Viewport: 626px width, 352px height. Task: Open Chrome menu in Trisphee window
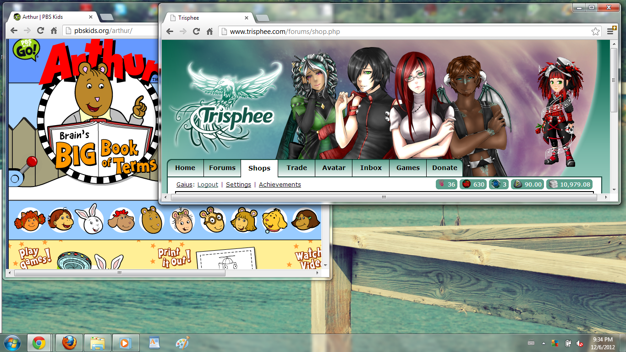pos(611,31)
